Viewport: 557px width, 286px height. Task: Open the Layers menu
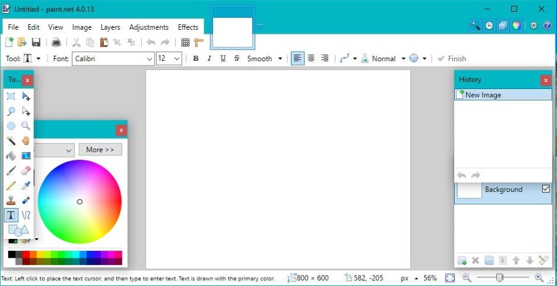(111, 27)
